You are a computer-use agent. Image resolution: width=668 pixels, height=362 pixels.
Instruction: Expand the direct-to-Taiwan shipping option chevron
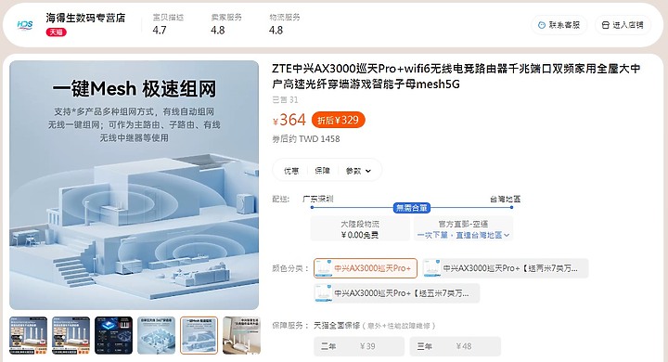507,235
